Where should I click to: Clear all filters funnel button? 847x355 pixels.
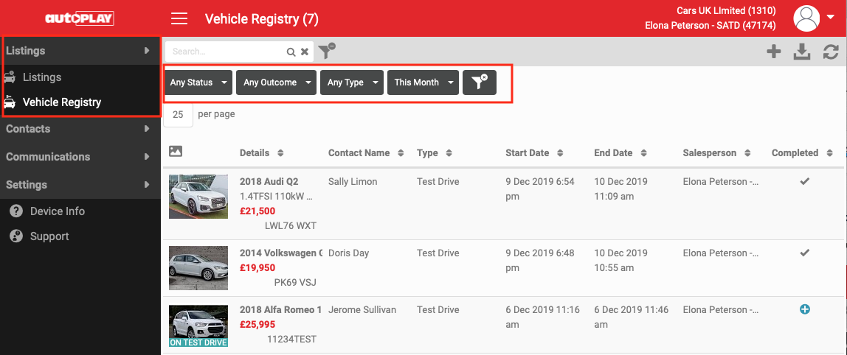pos(479,82)
